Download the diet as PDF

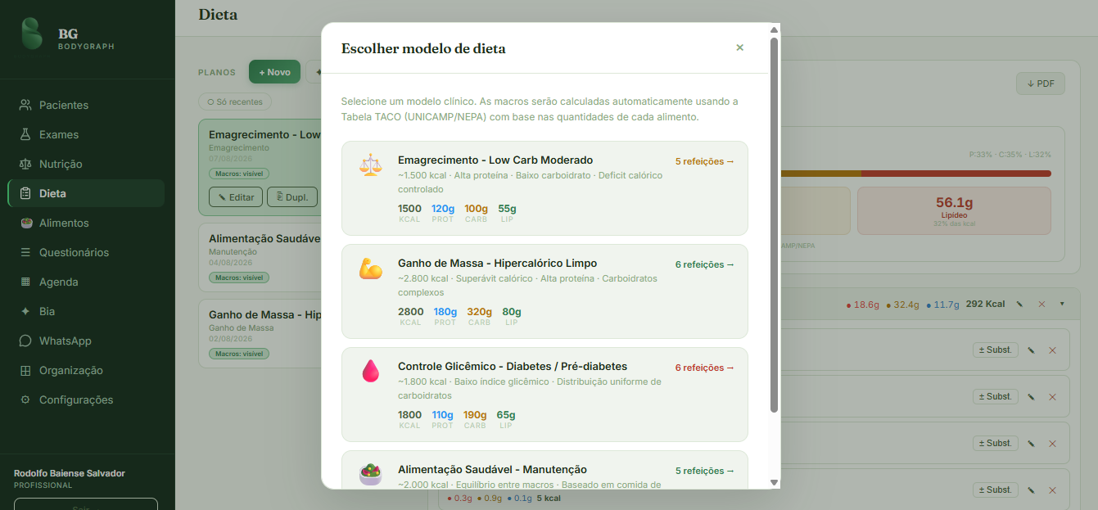click(x=1040, y=83)
